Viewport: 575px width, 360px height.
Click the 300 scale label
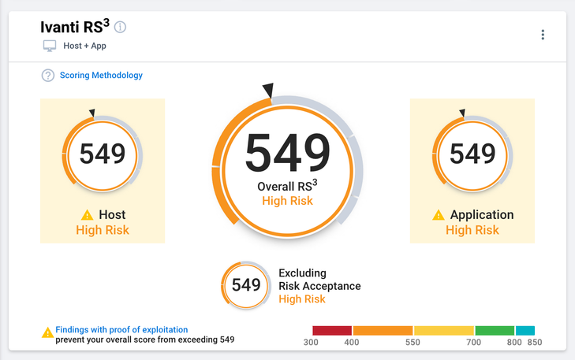(311, 343)
